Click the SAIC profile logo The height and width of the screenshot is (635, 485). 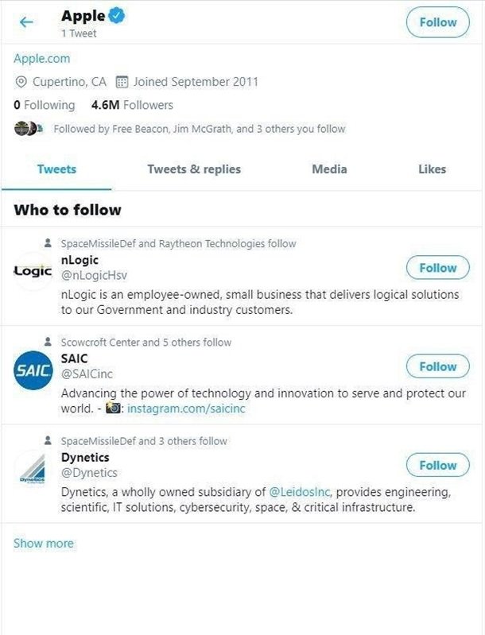33,370
